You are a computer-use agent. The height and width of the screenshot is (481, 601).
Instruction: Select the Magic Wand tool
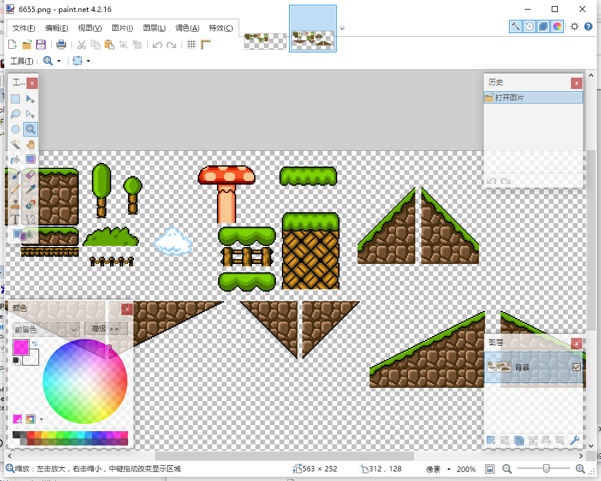pos(16,144)
